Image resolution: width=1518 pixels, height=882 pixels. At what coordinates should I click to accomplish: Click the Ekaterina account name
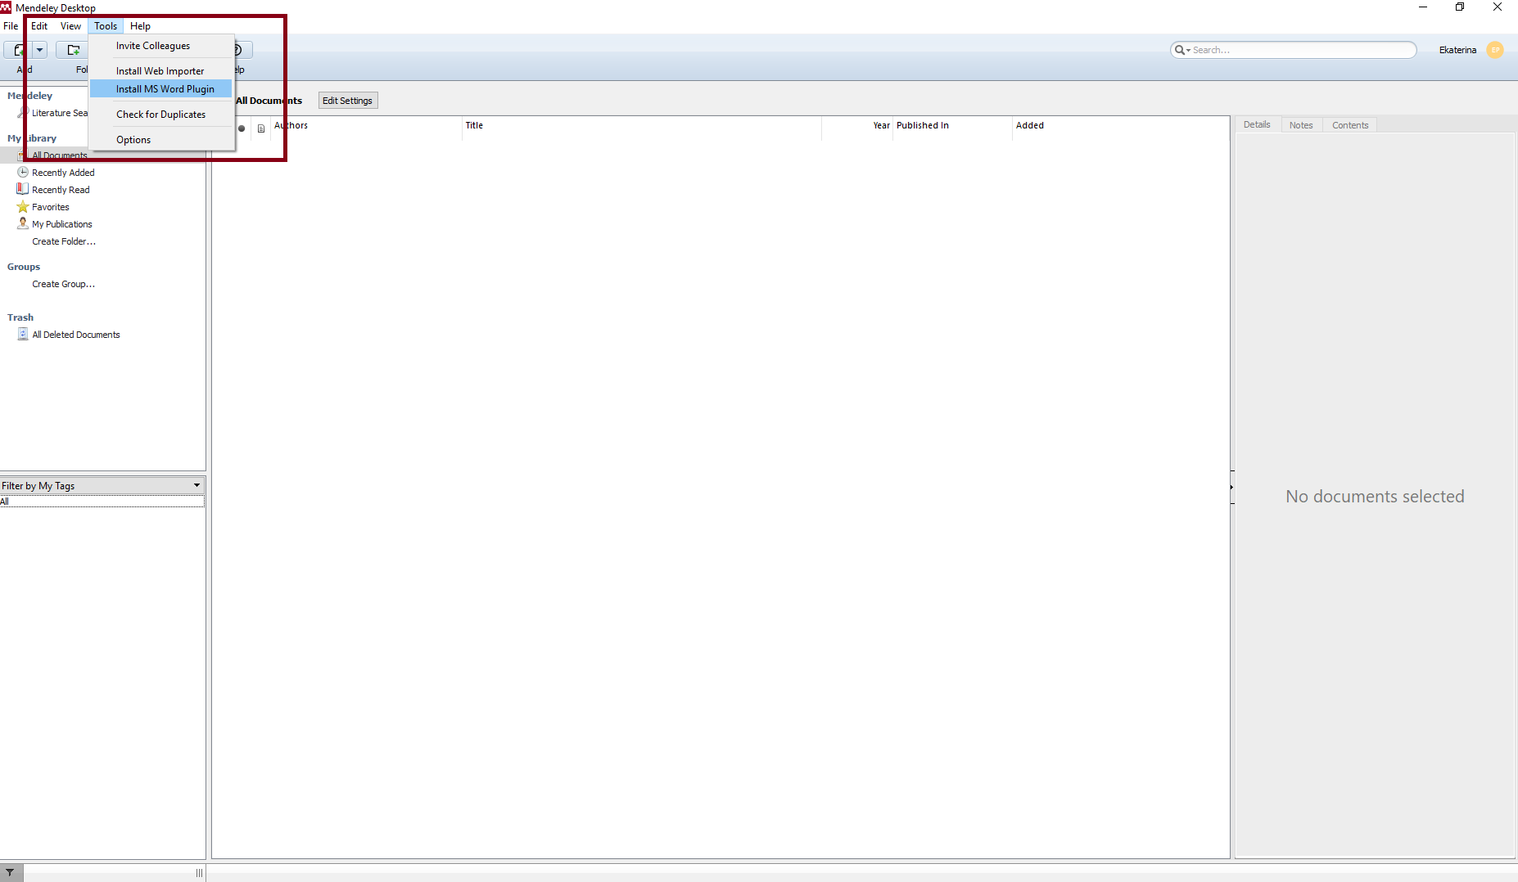pyautogui.click(x=1457, y=50)
